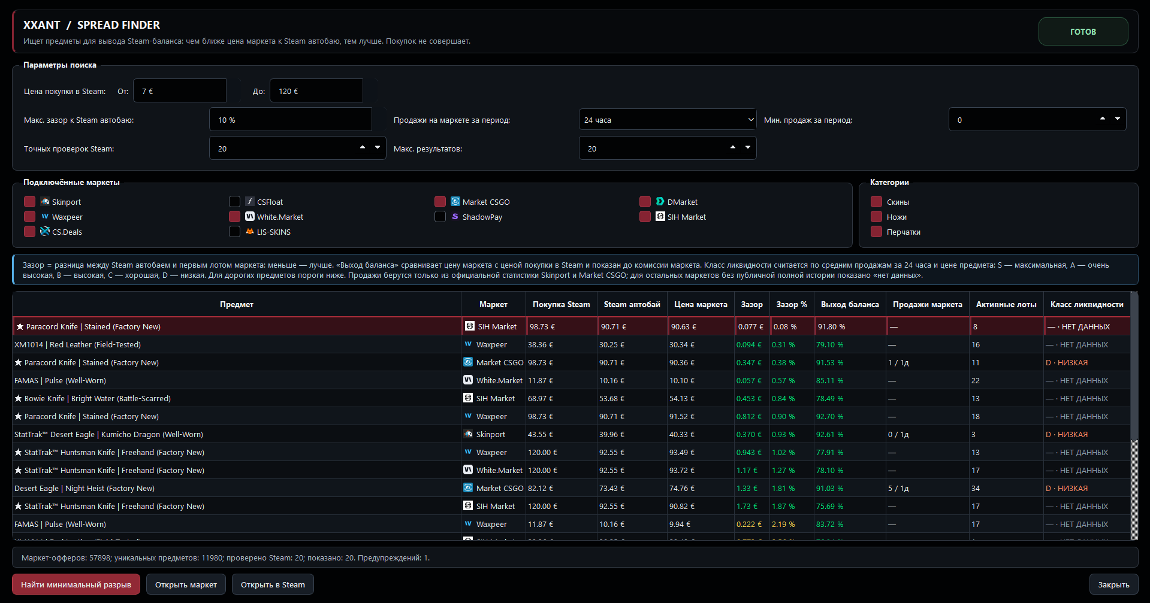Click Waxpeer icon in XM1014 Red Leather row
Viewport: 1150px width, 603px height.
pyautogui.click(x=468, y=344)
